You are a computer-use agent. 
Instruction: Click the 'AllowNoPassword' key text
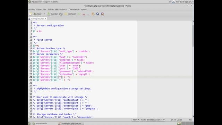70,62
